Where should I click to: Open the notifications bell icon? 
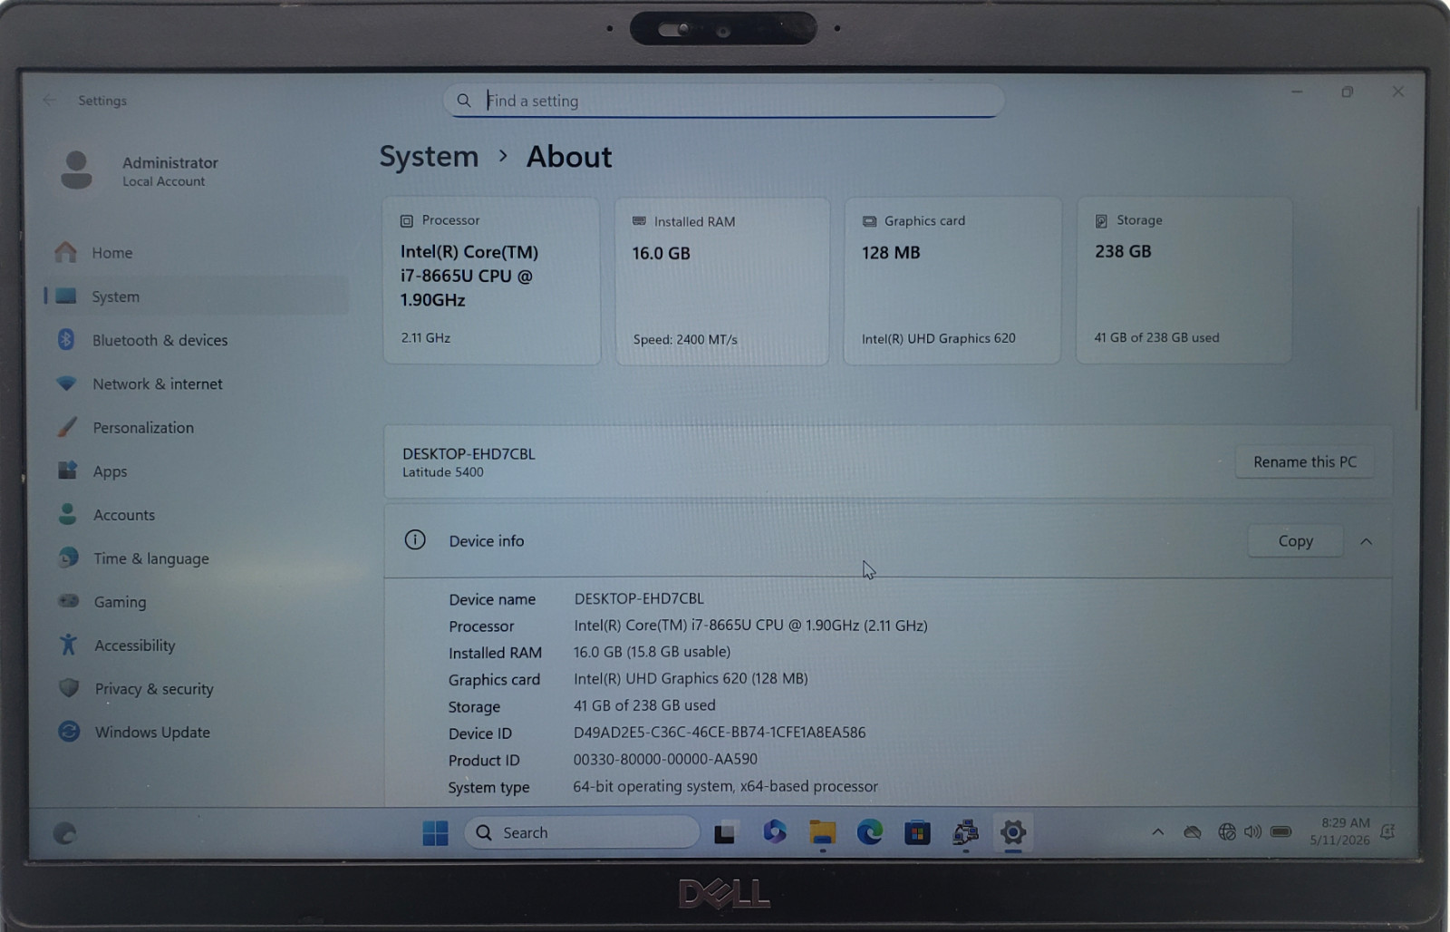pyautogui.click(x=1387, y=831)
